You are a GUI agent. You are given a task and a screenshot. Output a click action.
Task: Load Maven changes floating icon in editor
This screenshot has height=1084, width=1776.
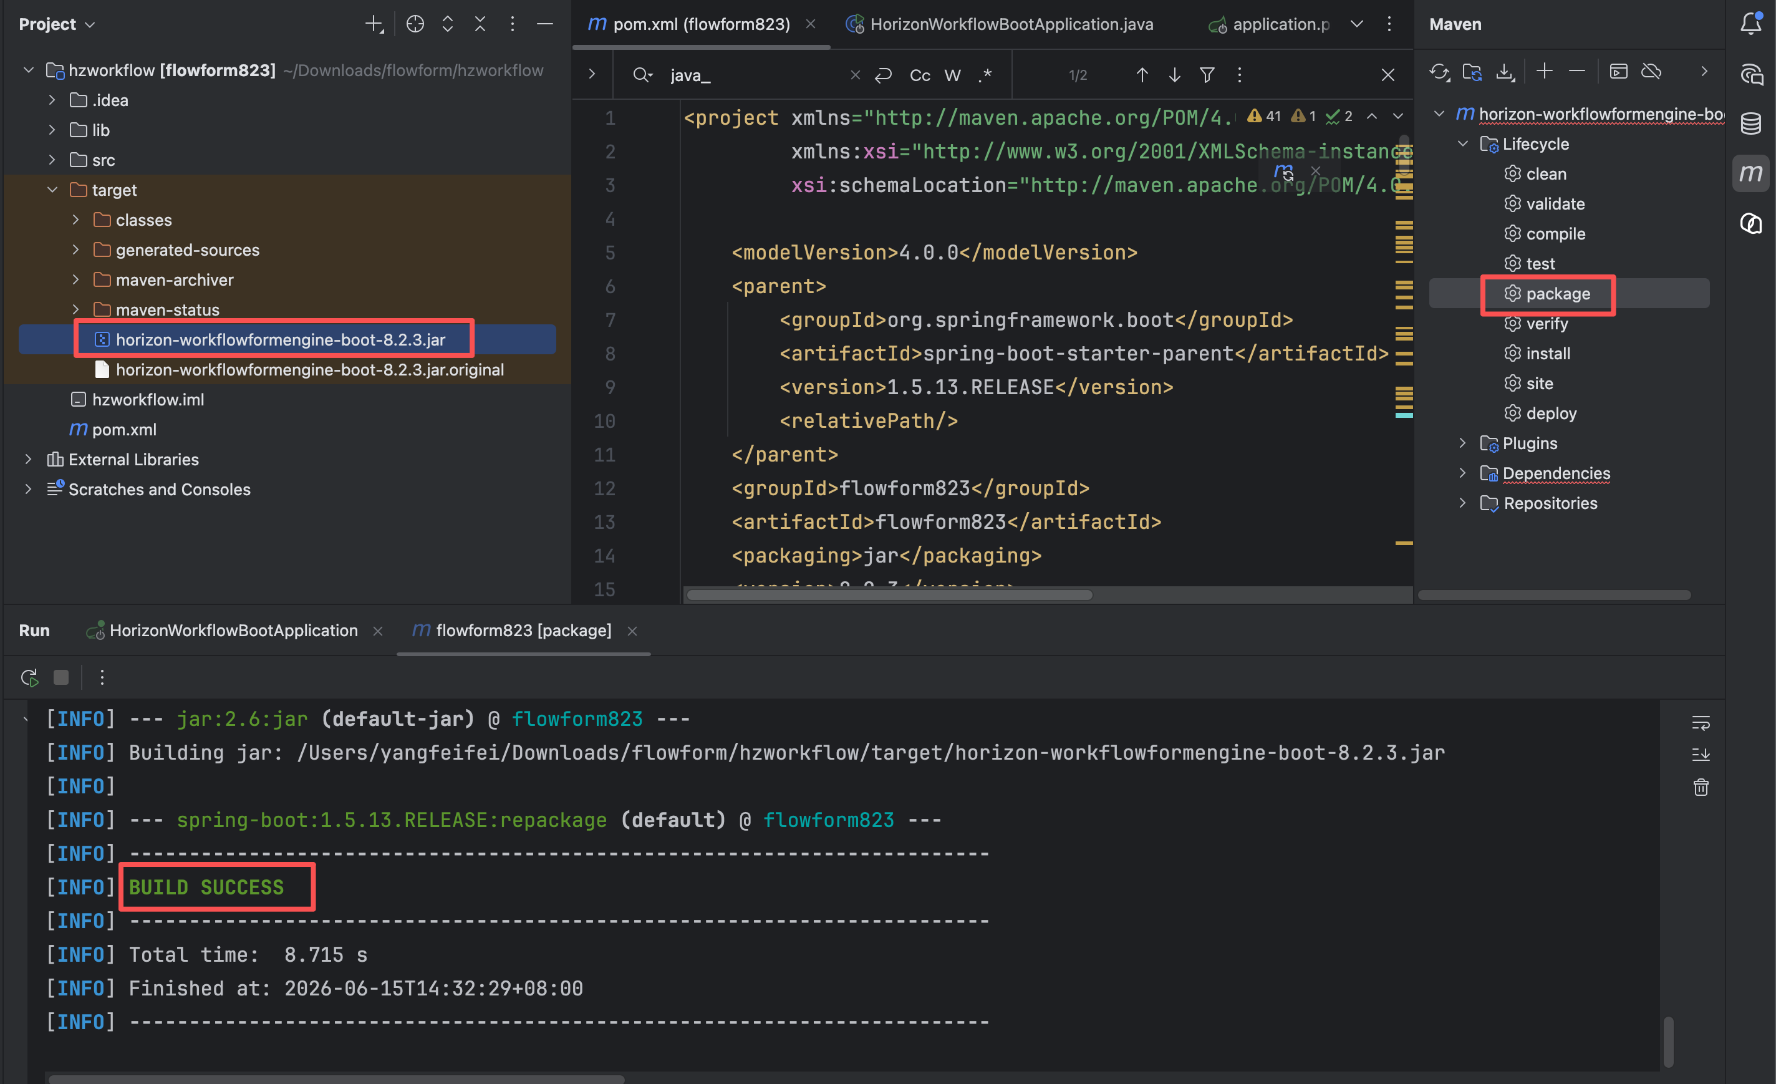pos(1284,172)
